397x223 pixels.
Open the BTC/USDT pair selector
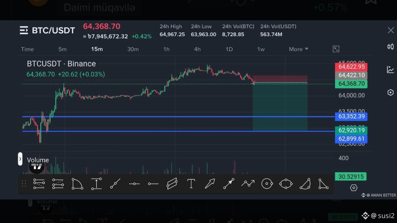tap(53, 30)
